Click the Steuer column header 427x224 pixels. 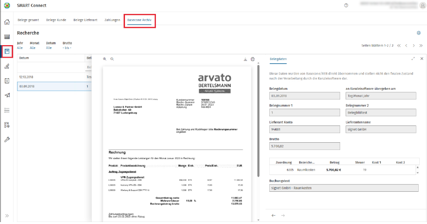click(360, 162)
